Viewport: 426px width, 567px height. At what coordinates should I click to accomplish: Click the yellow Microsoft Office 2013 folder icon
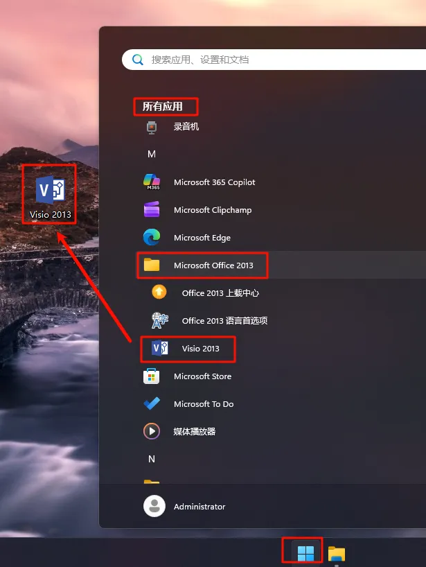coord(152,265)
